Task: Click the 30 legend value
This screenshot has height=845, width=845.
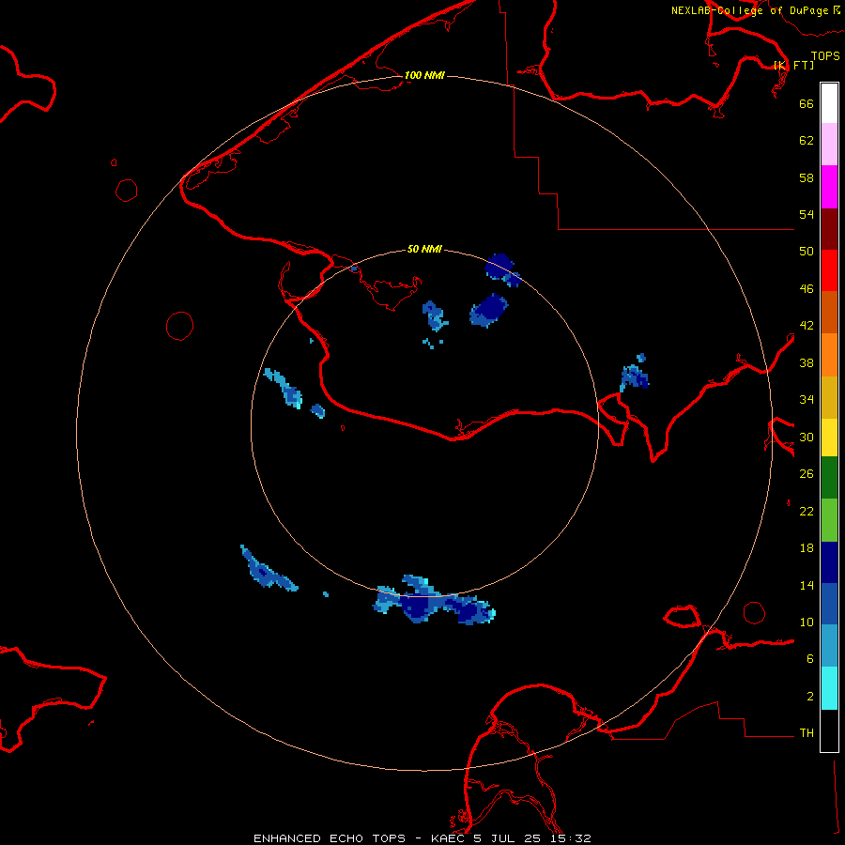Action: (807, 437)
